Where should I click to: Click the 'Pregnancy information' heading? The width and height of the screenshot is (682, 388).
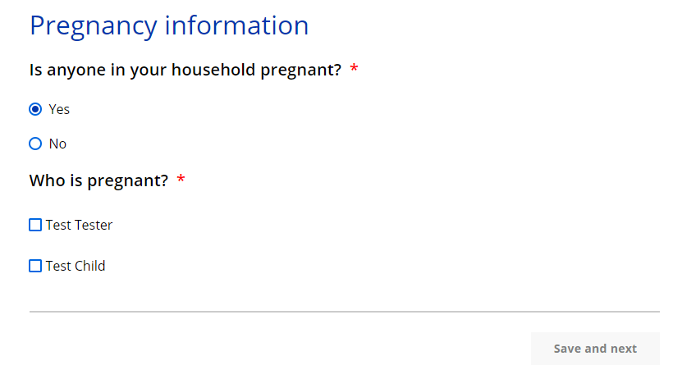[x=169, y=25]
